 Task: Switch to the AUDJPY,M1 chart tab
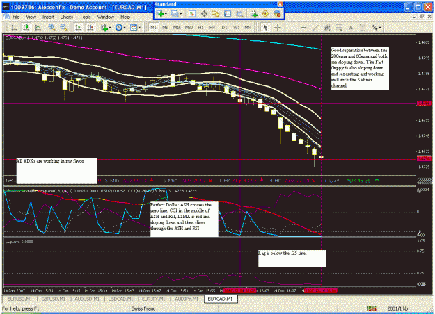tap(187, 299)
